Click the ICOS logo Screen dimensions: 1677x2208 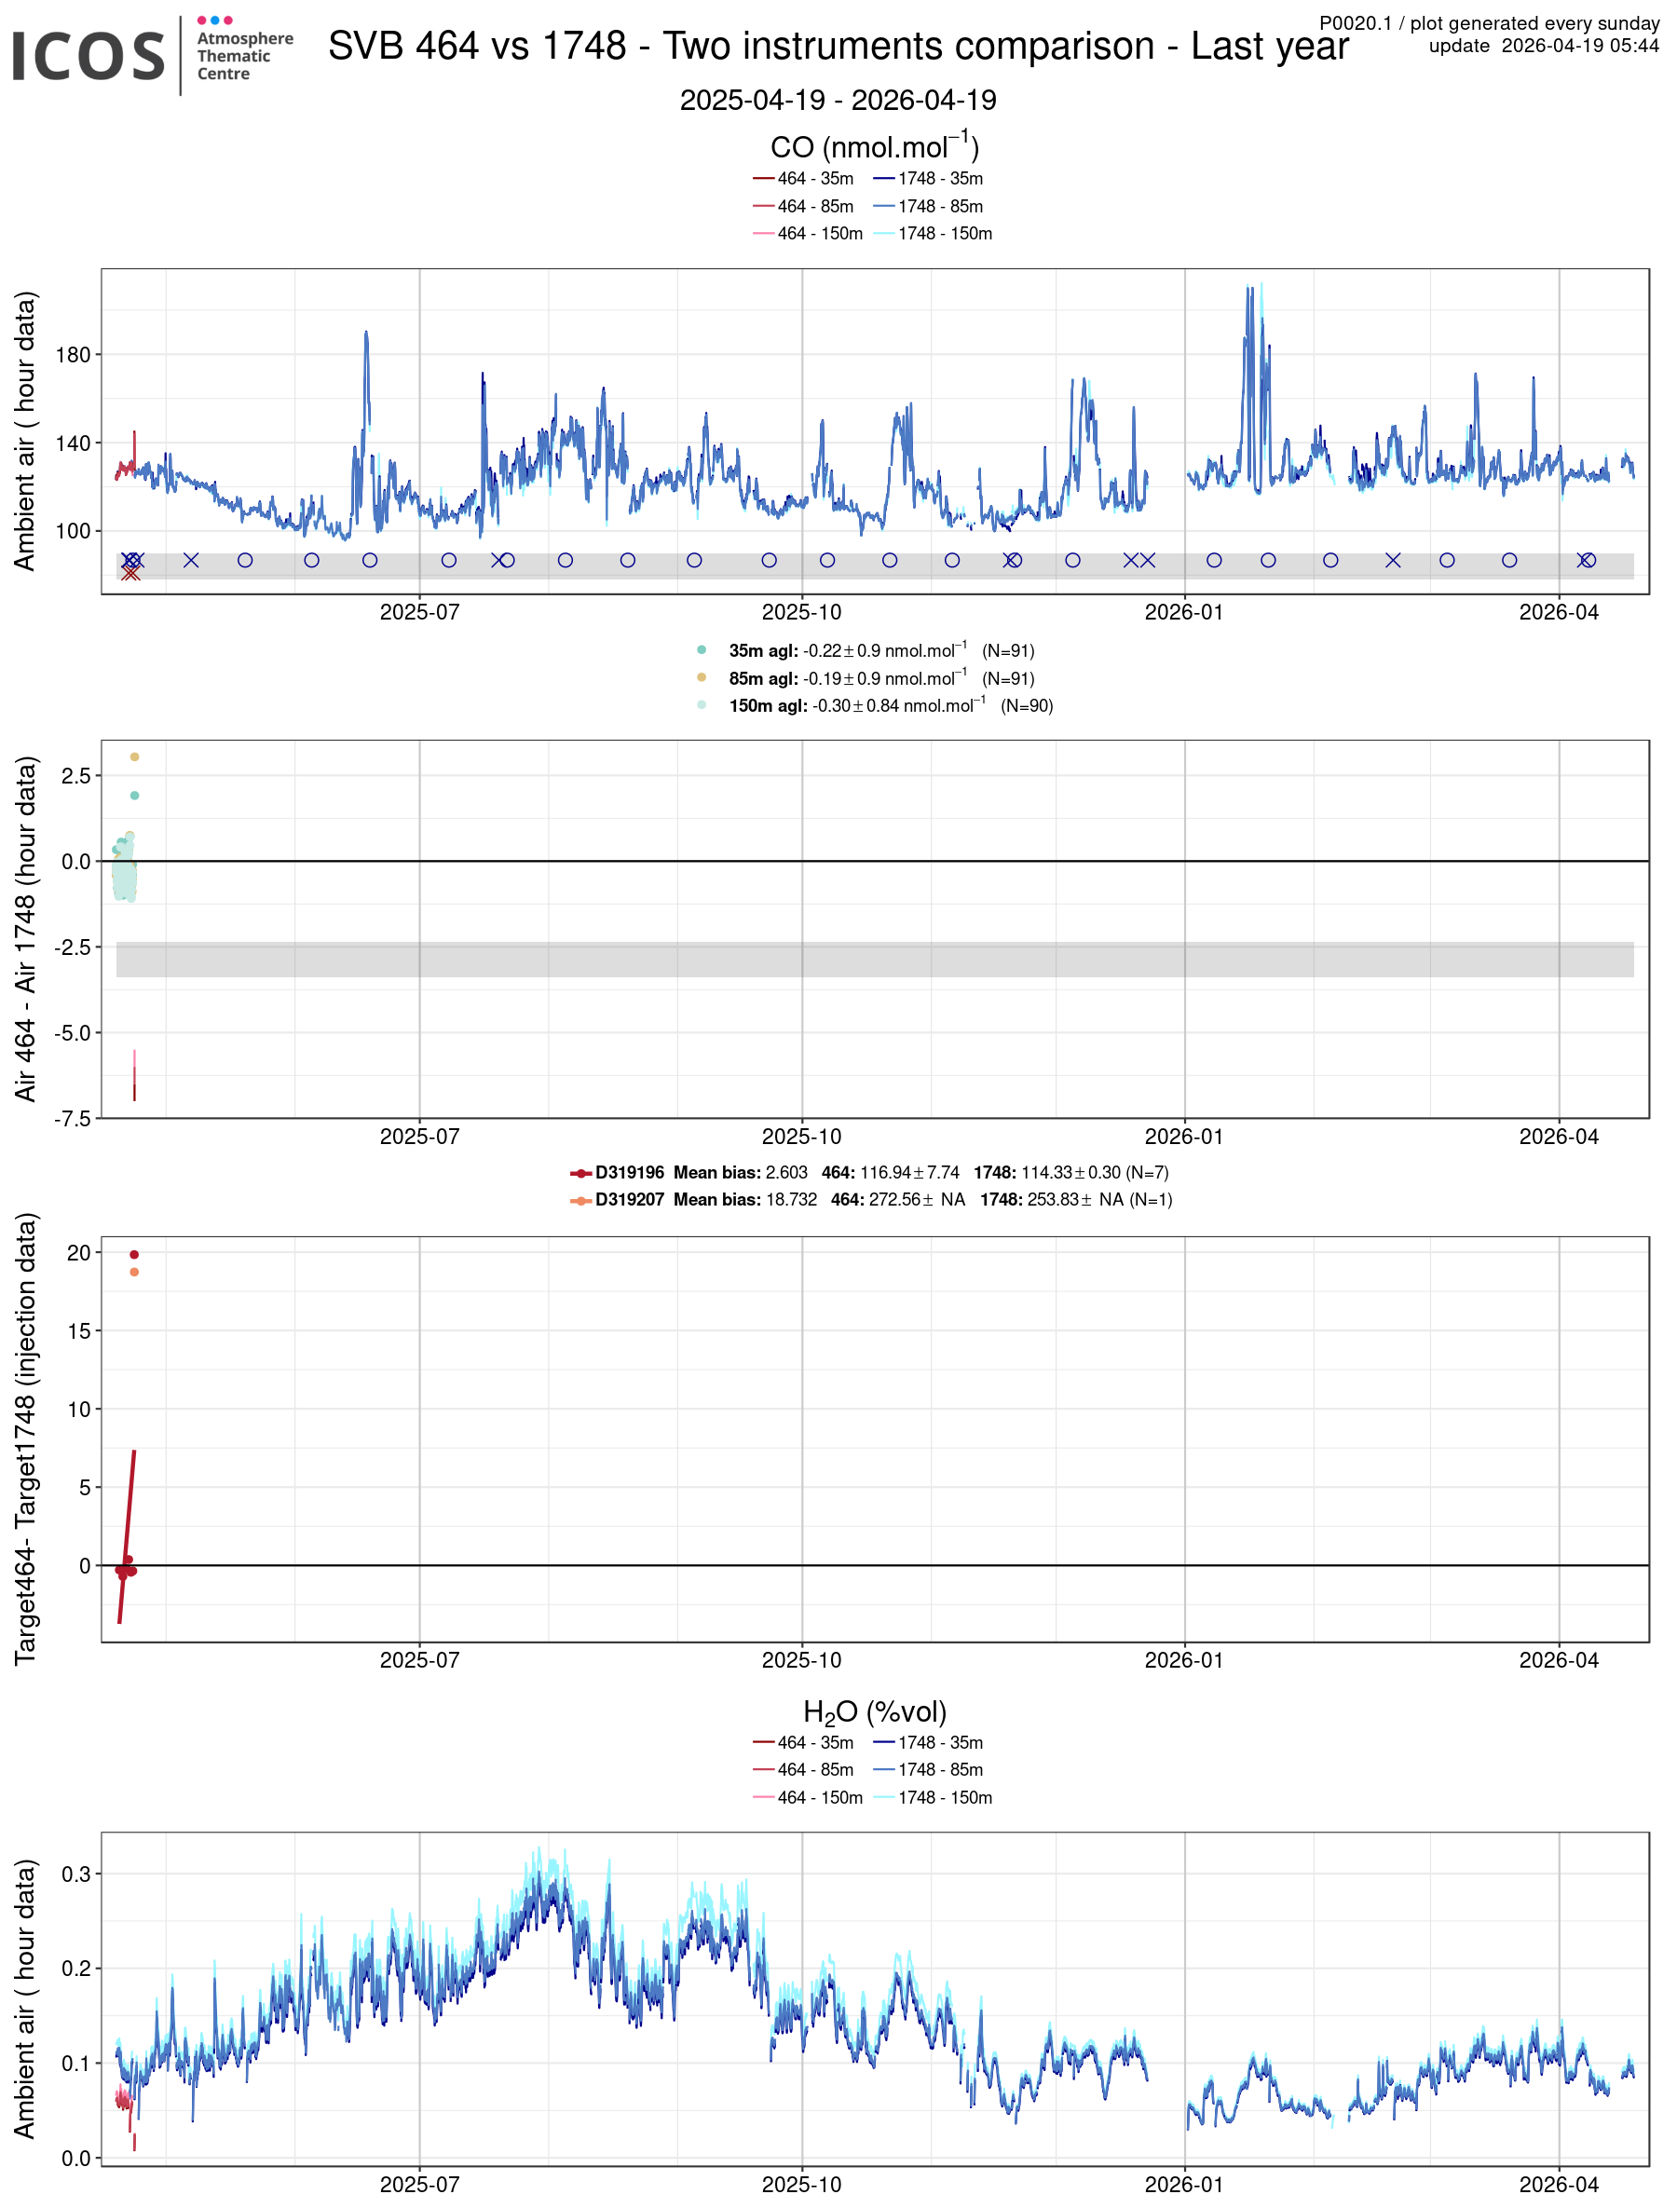[x=88, y=56]
